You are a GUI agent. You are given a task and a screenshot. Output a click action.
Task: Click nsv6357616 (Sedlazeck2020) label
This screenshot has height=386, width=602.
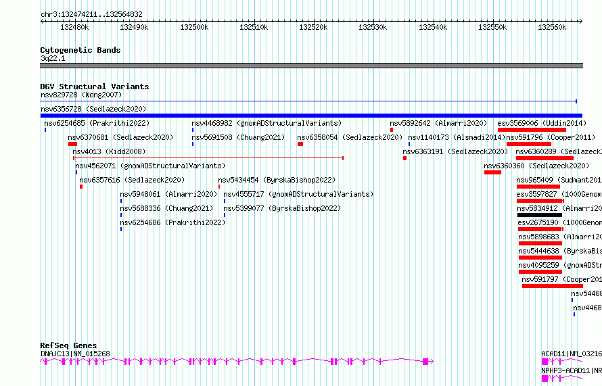[x=132, y=180]
